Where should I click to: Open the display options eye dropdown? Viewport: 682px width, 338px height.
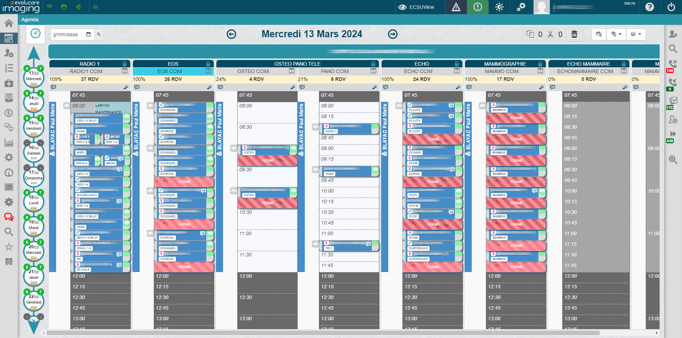616,34
